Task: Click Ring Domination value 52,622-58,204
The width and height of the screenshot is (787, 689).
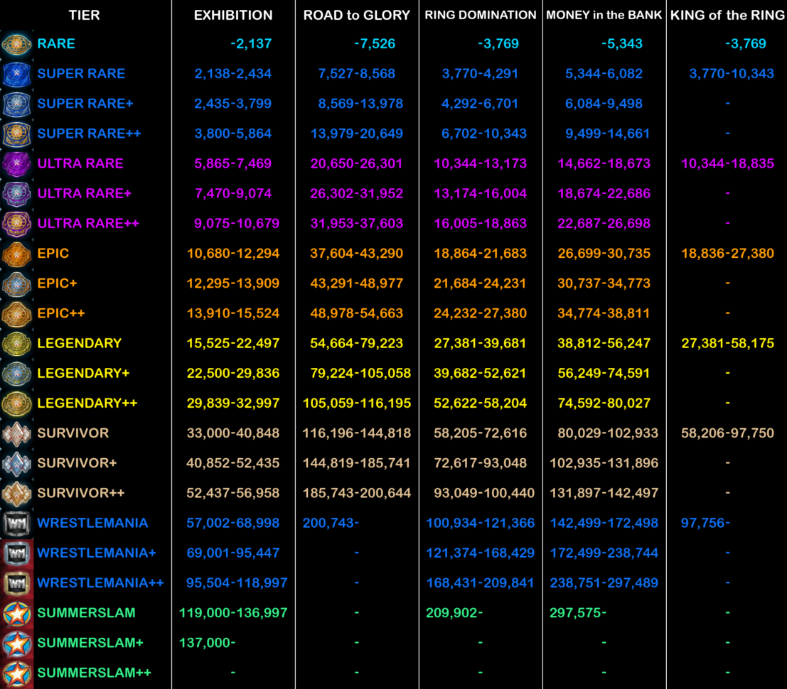Action: click(481, 403)
